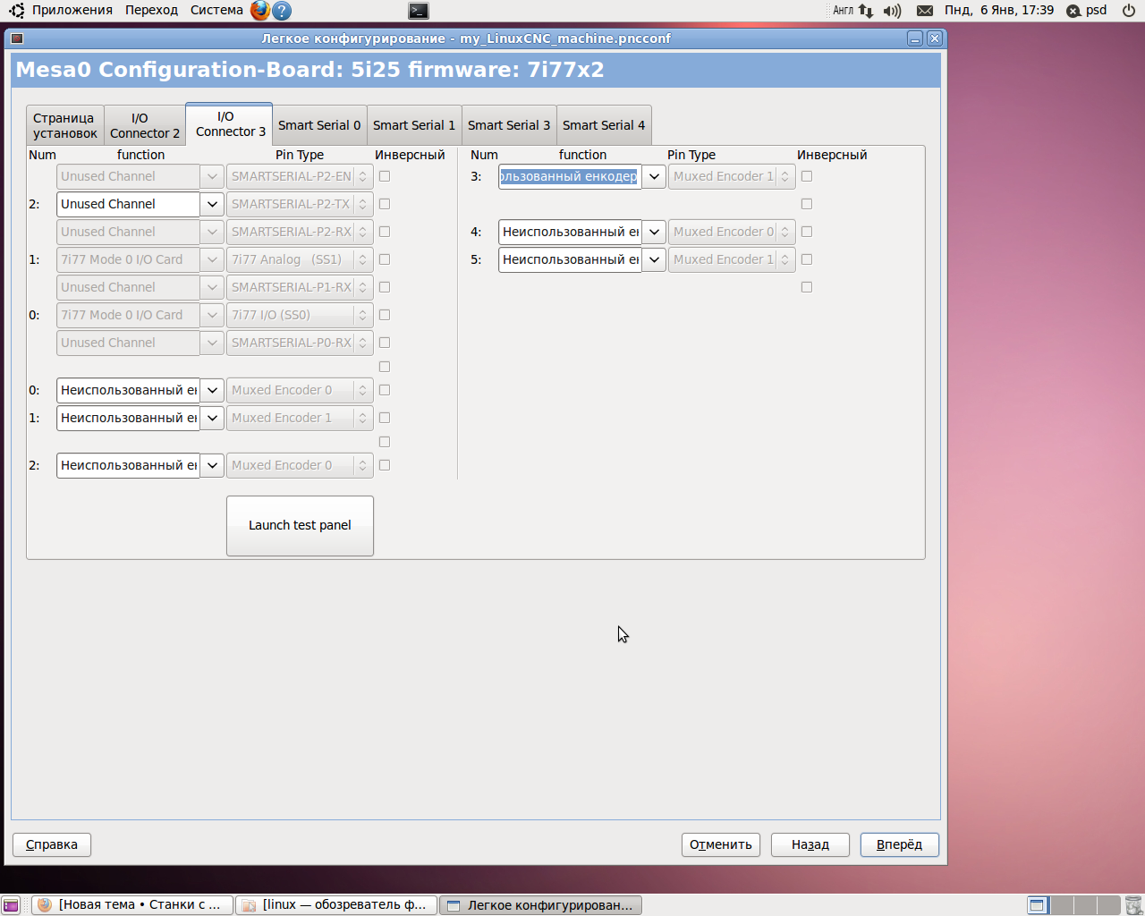
Task: Open the Smart Serial 3 tab
Action: [x=509, y=125]
